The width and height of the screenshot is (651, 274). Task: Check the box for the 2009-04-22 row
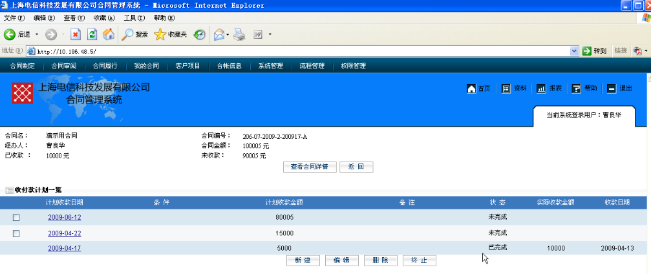tap(16, 234)
